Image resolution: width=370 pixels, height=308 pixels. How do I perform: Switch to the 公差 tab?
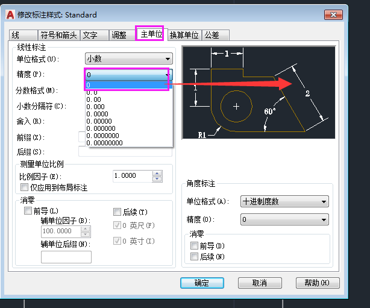(x=216, y=35)
